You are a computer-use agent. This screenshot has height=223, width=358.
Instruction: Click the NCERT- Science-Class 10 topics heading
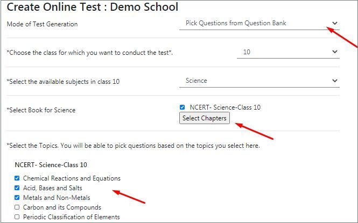[51, 165]
